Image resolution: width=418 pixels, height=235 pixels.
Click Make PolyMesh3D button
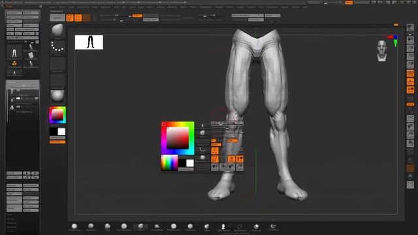(27, 29)
